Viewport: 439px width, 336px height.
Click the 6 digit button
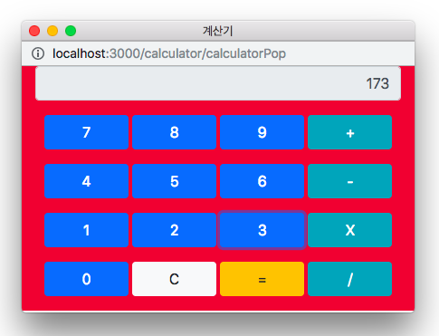[262, 181]
